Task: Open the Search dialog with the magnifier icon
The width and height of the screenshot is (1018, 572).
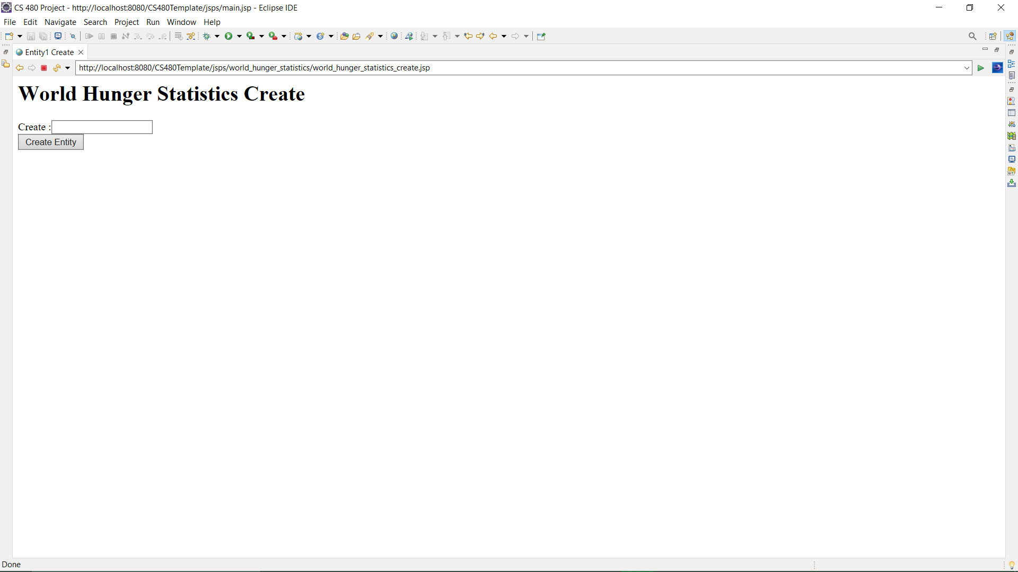Action: pyautogui.click(x=973, y=36)
